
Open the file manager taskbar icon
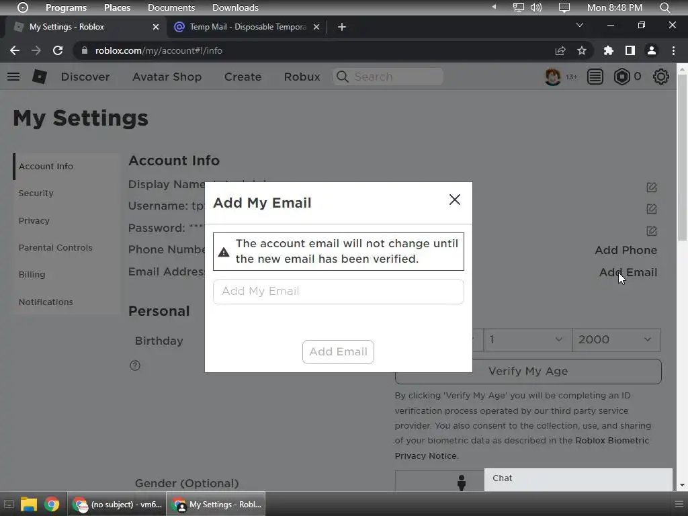[x=28, y=505]
